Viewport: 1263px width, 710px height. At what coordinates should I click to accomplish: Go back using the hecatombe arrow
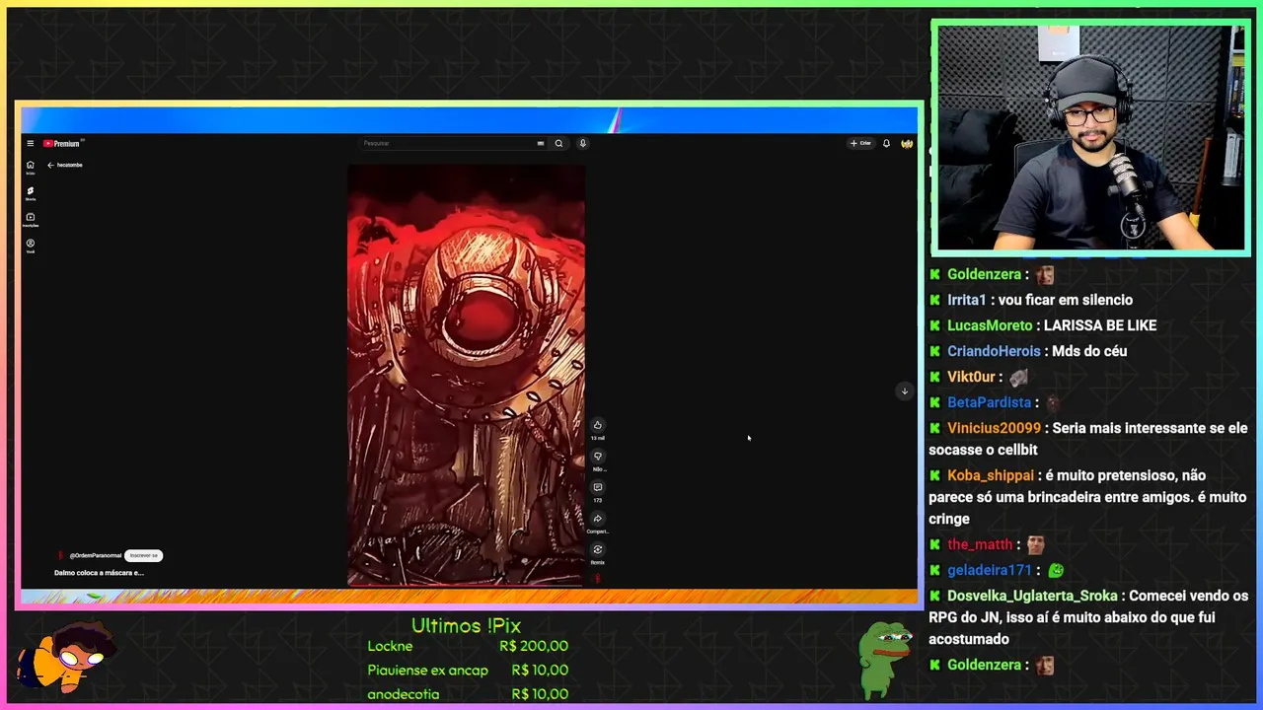point(50,165)
